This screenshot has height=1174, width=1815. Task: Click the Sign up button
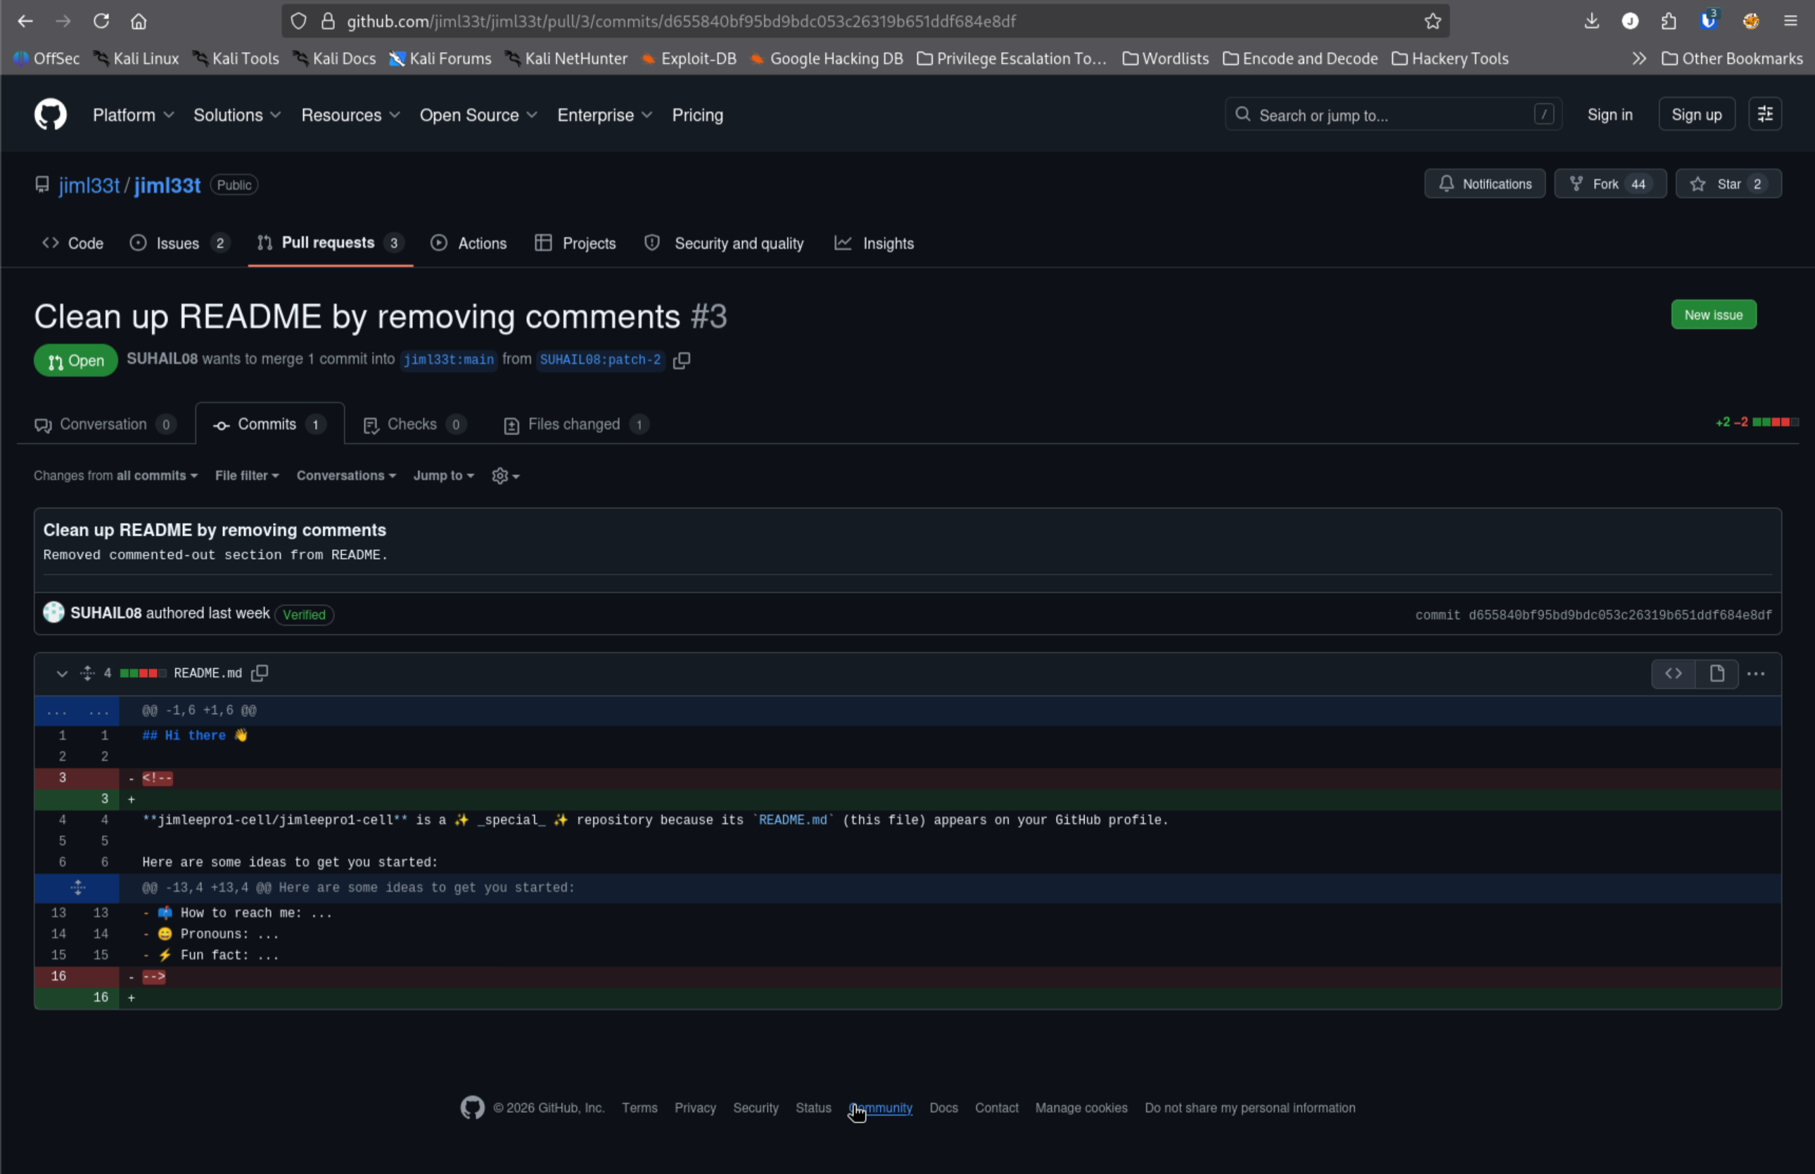pyautogui.click(x=1696, y=115)
